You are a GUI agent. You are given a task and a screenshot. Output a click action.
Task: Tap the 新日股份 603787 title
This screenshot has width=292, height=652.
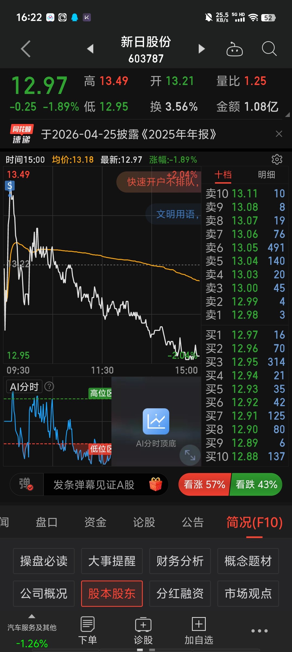[x=146, y=50]
